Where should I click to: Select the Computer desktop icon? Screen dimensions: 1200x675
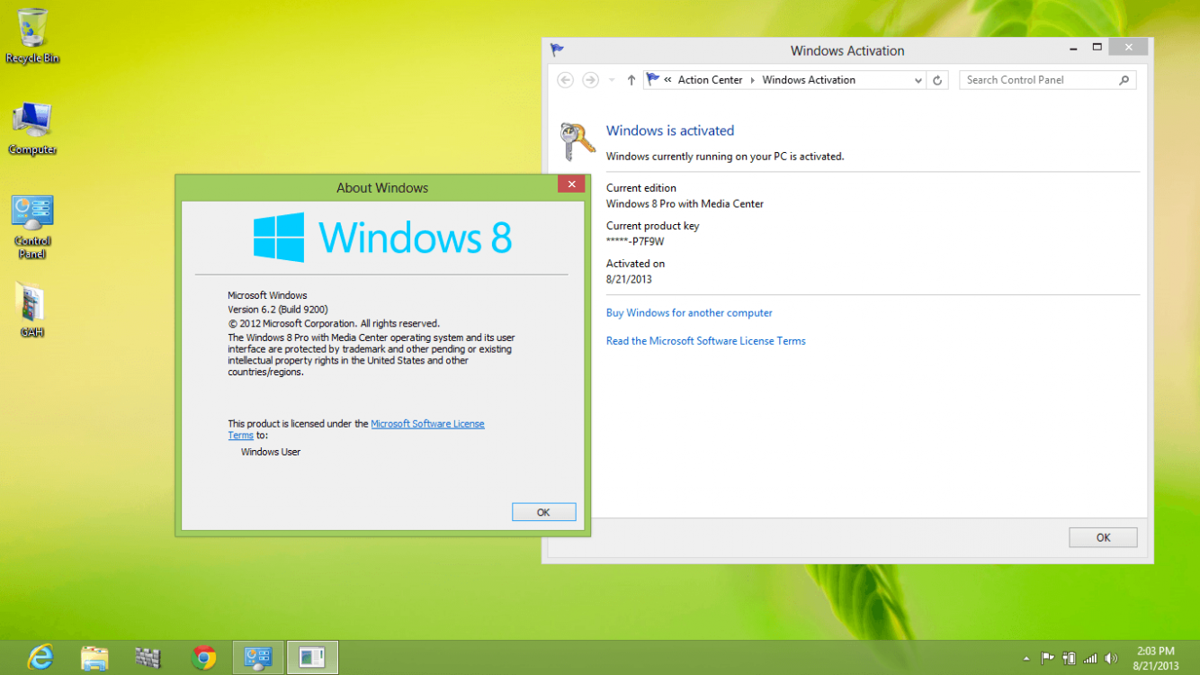tap(32, 128)
